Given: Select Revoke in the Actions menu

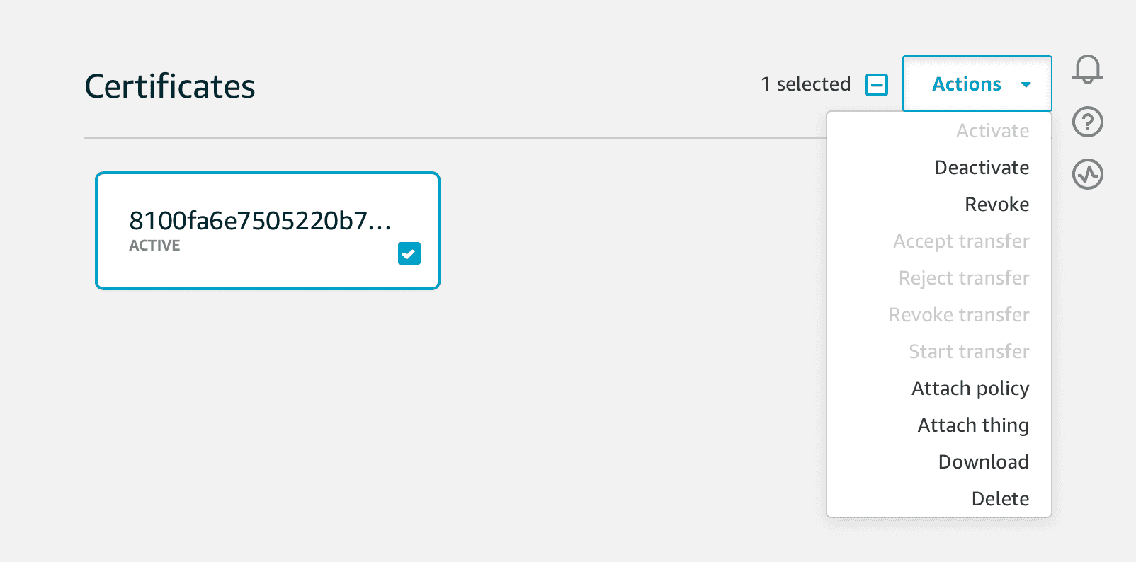Looking at the screenshot, I should click(x=996, y=205).
